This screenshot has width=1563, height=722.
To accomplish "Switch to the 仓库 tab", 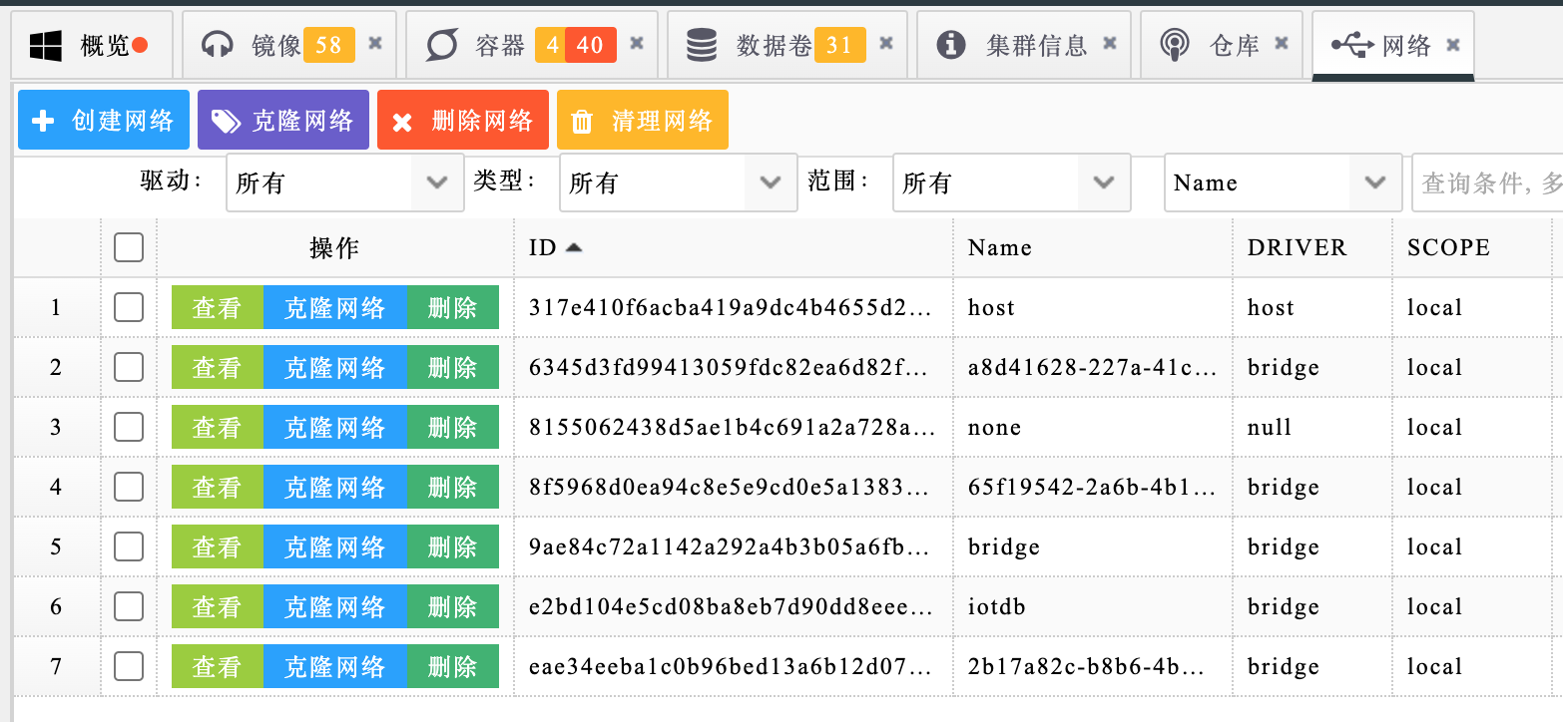I will (1222, 45).
